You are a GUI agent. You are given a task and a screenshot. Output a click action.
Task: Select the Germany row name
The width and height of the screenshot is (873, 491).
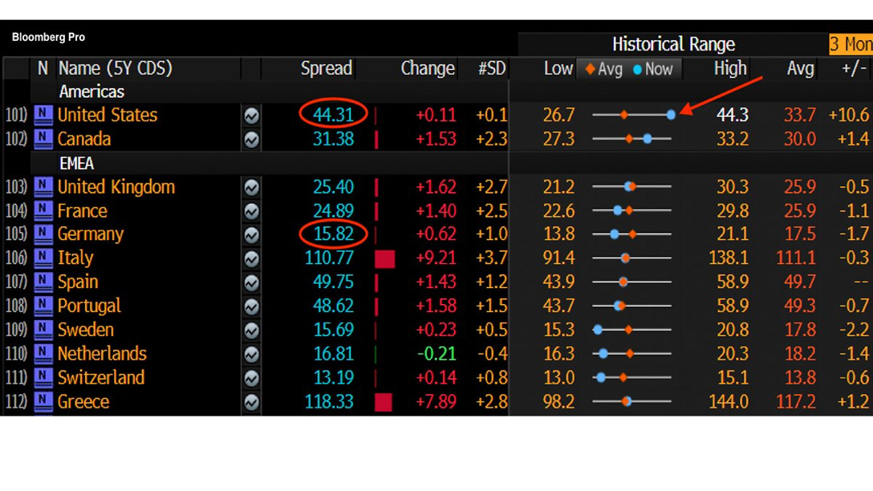pyautogui.click(x=90, y=234)
